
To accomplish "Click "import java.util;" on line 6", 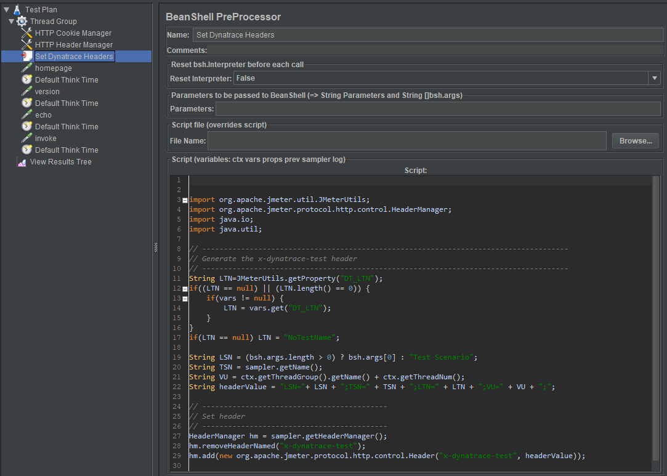I will 225,229.
